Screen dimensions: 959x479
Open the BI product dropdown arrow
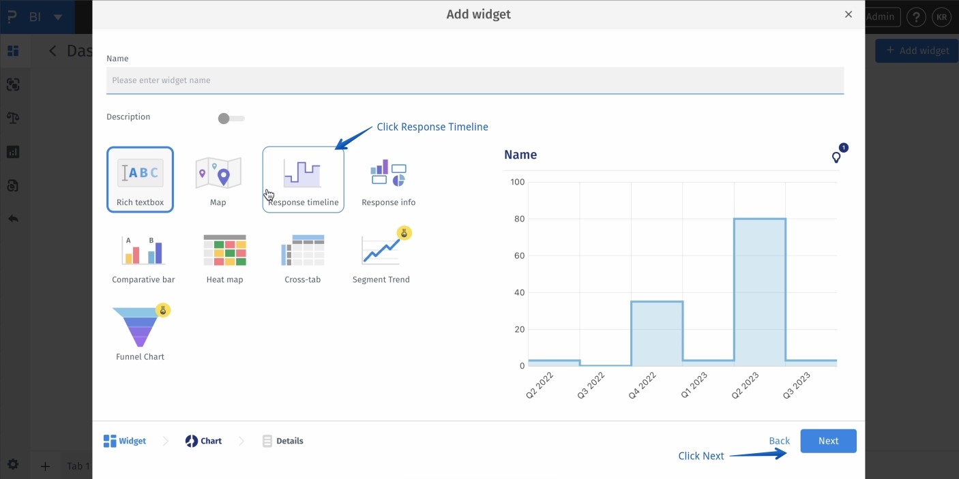tap(58, 17)
